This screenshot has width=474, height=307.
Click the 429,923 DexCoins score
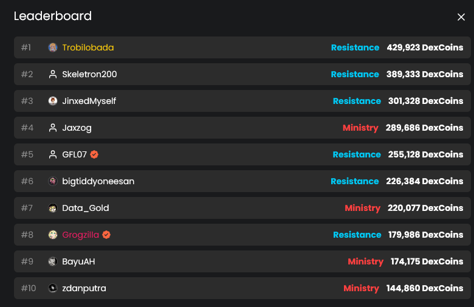pyautogui.click(x=425, y=47)
